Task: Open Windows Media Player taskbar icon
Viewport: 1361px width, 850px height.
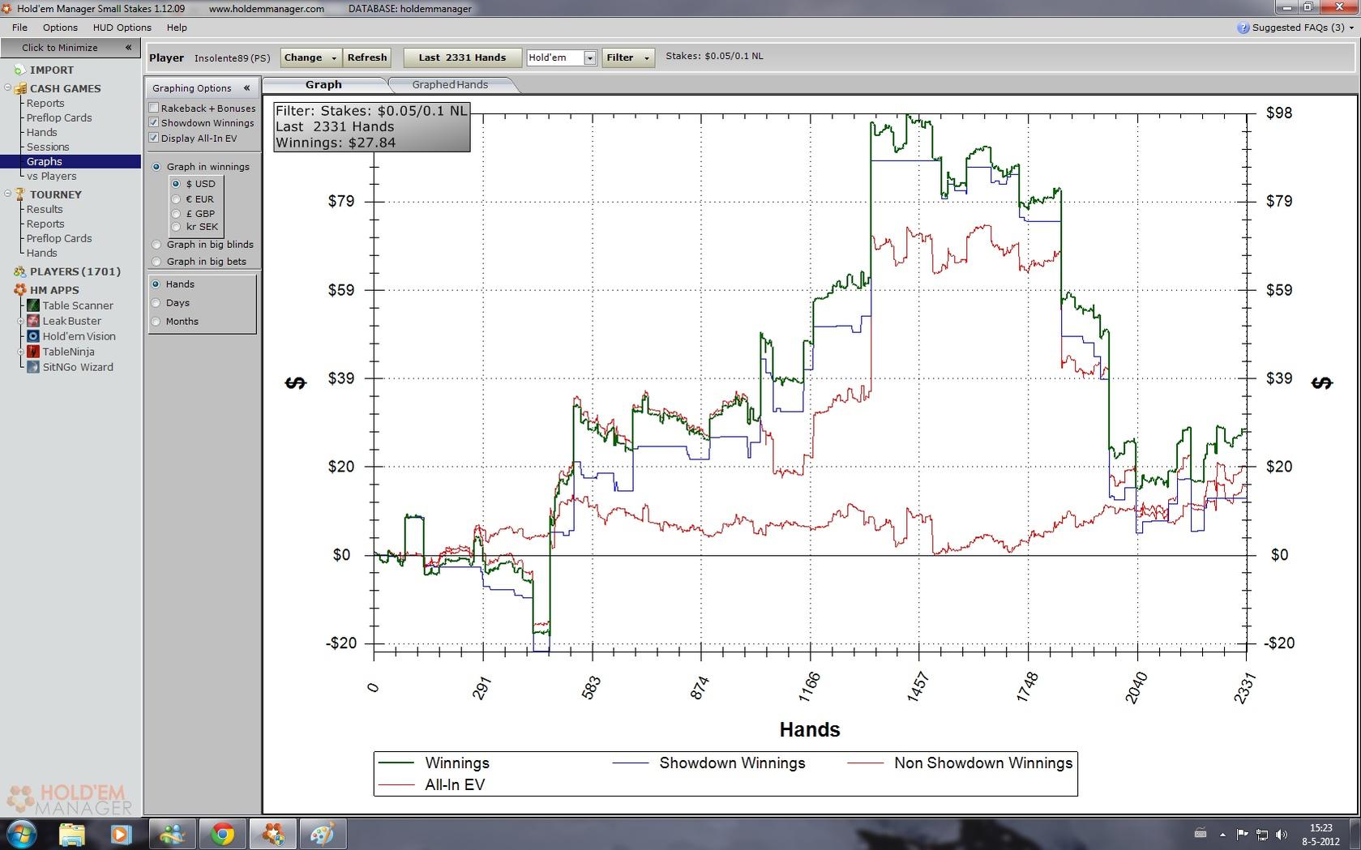Action: point(121,834)
